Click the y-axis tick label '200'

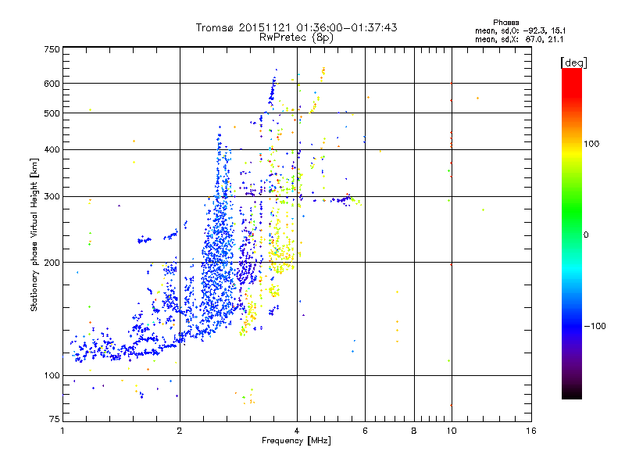[x=52, y=263]
